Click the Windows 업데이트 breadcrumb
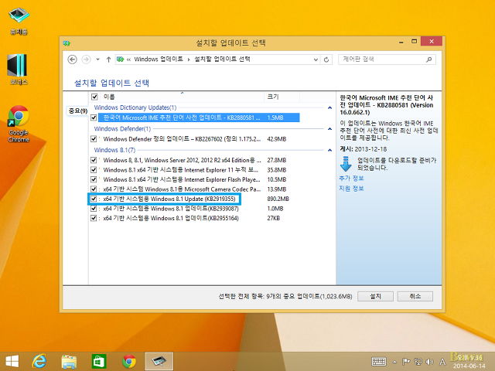495x371 pixels. pyautogui.click(x=159, y=60)
